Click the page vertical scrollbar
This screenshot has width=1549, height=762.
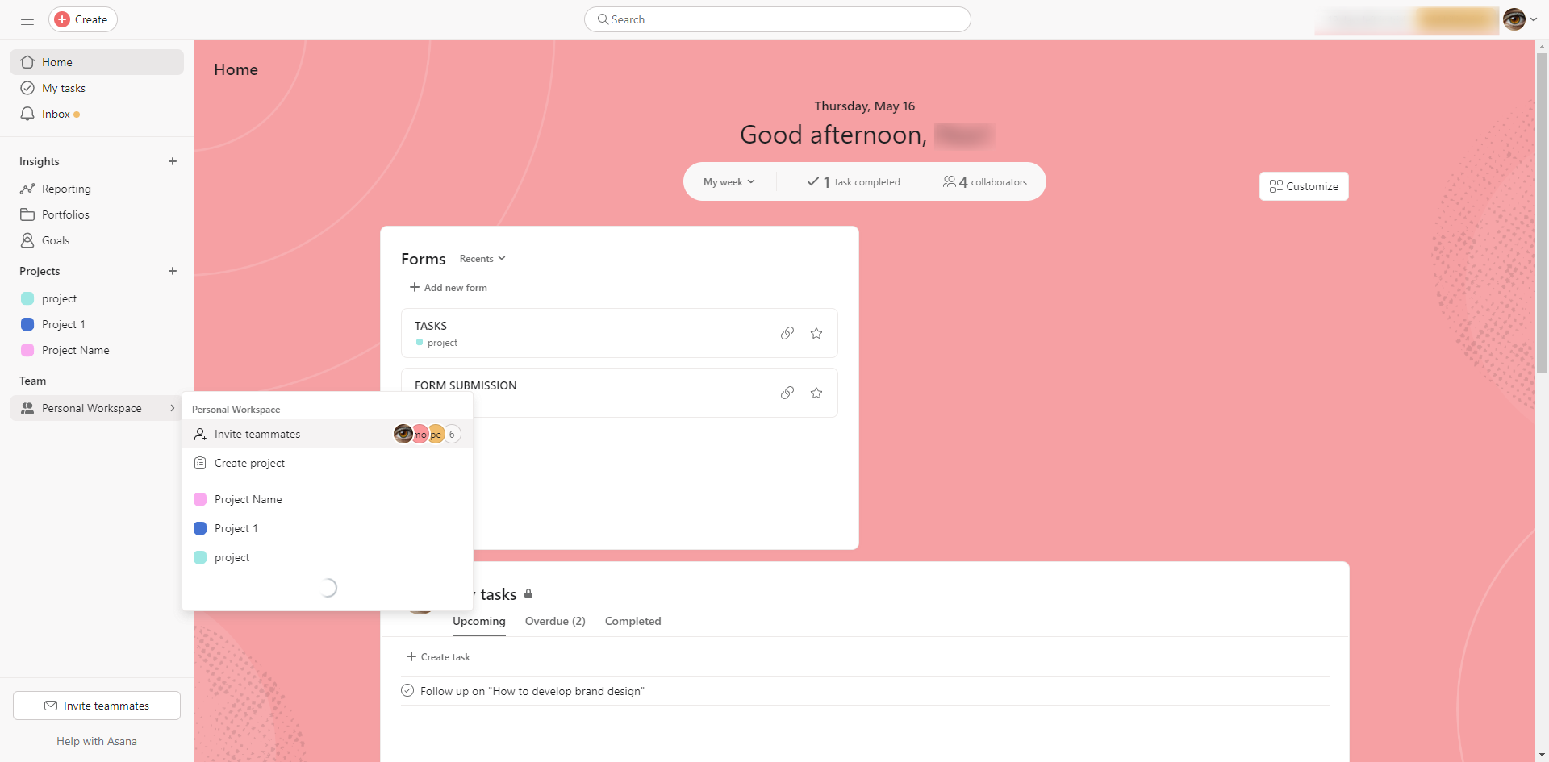[x=1542, y=214]
